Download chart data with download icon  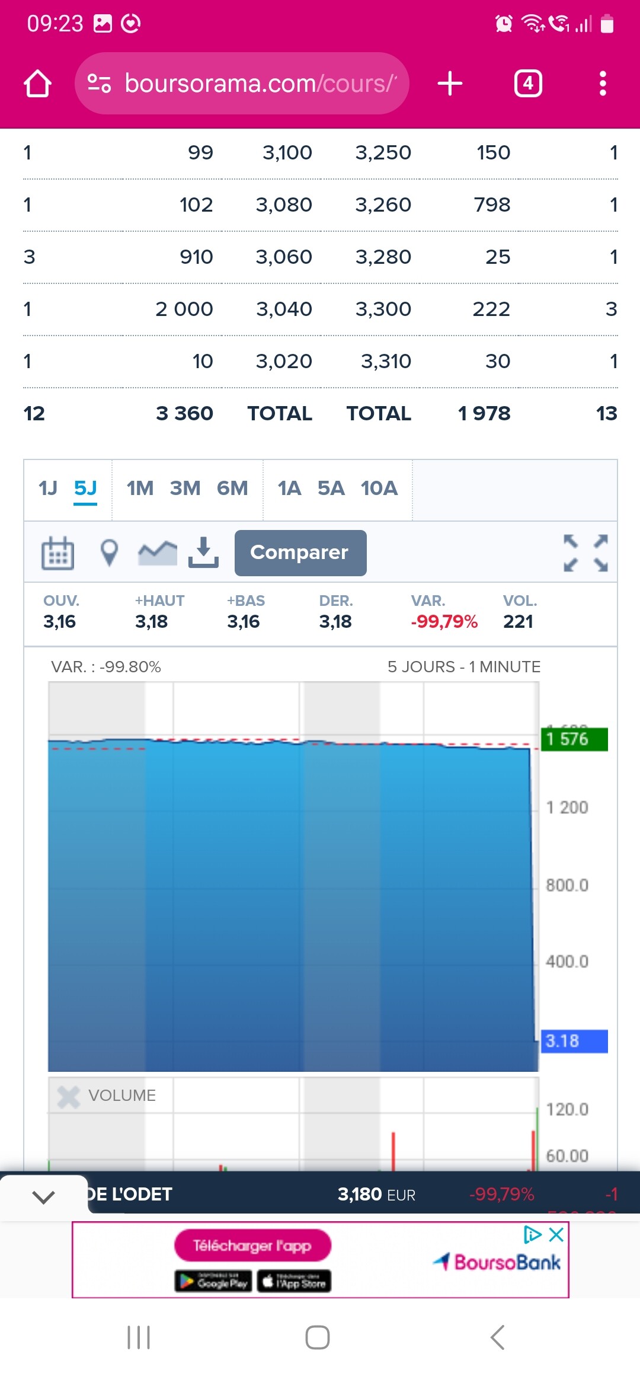[203, 553]
